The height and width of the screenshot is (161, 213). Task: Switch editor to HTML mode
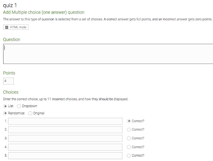16,27
